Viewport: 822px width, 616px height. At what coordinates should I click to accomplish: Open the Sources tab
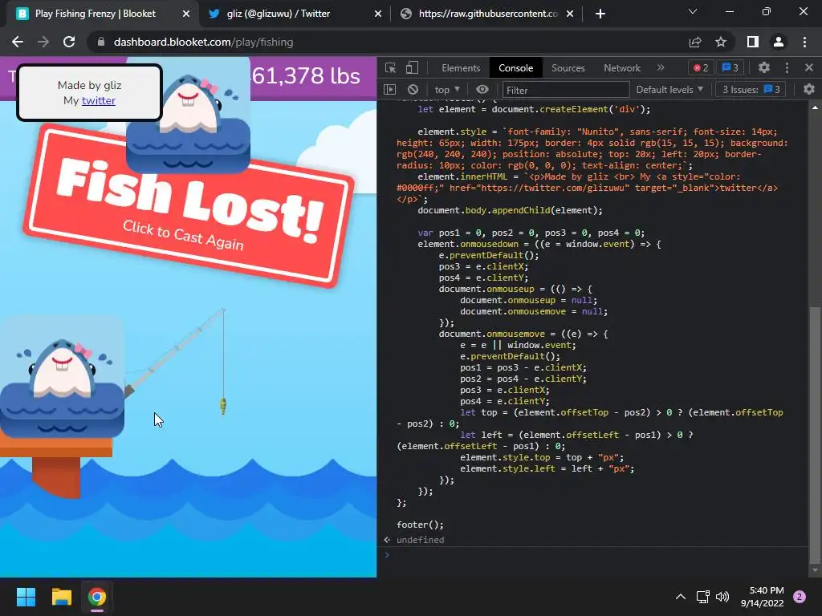click(x=568, y=68)
